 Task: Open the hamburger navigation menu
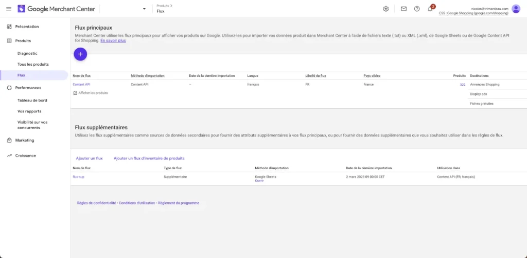click(x=9, y=9)
